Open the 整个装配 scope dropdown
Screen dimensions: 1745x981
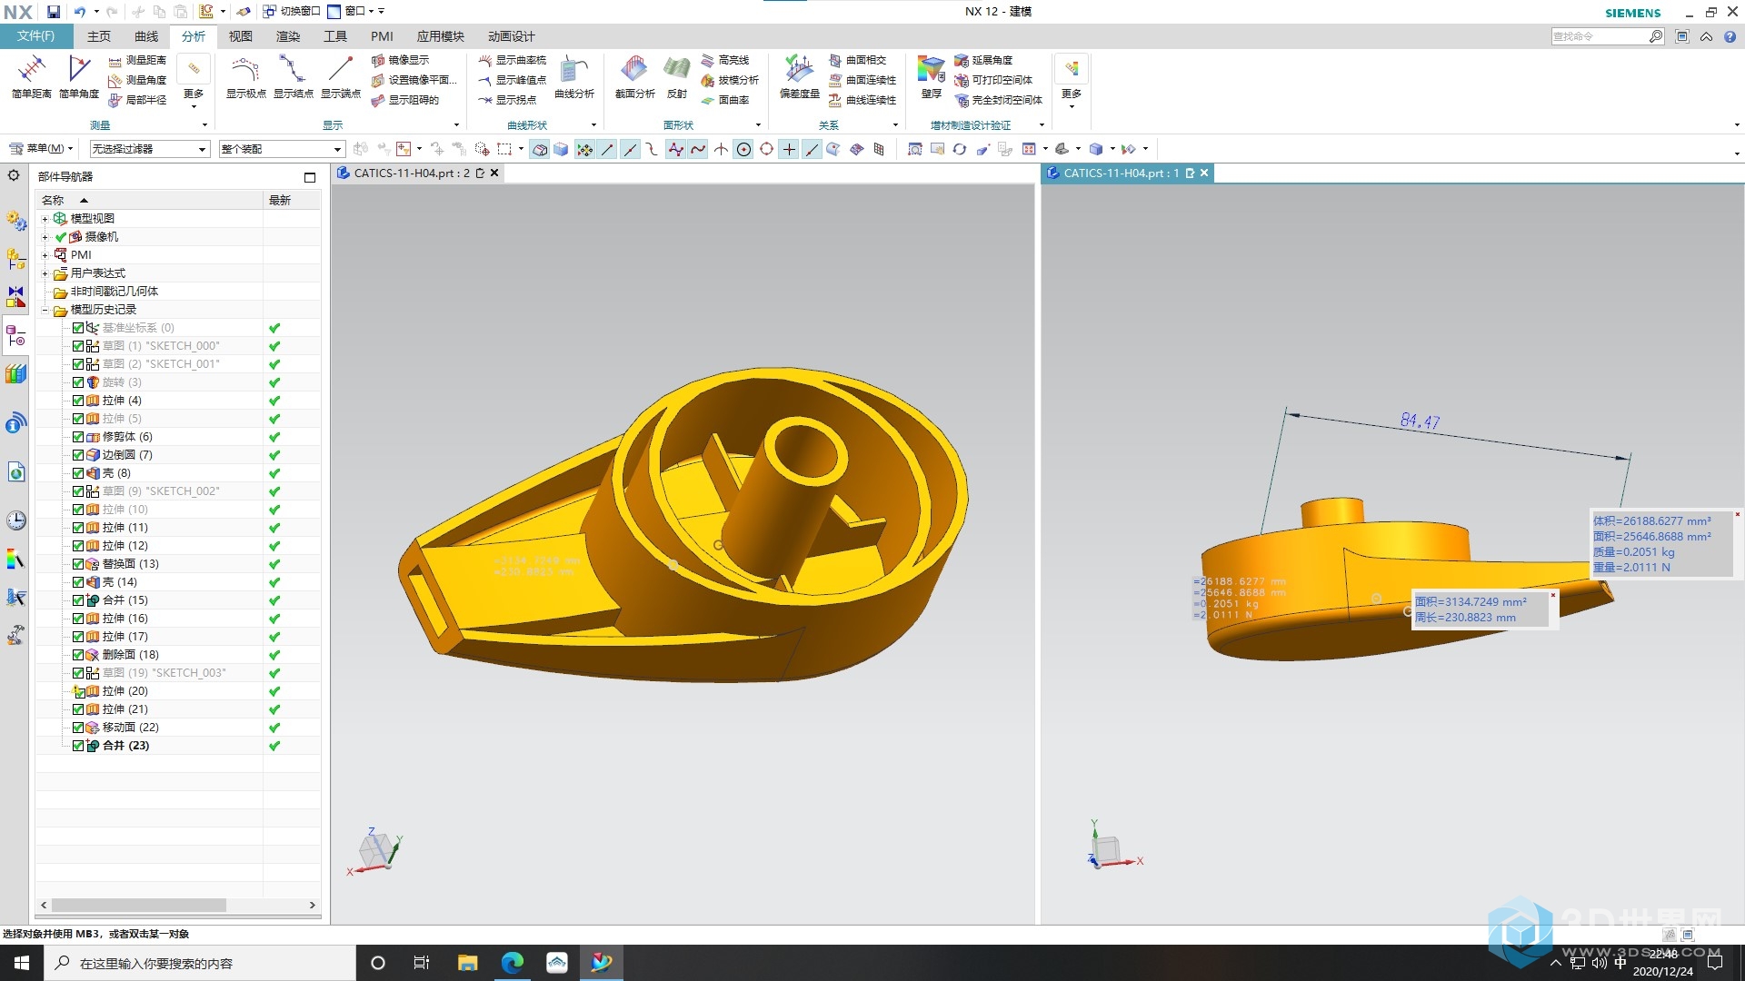coord(282,149)
